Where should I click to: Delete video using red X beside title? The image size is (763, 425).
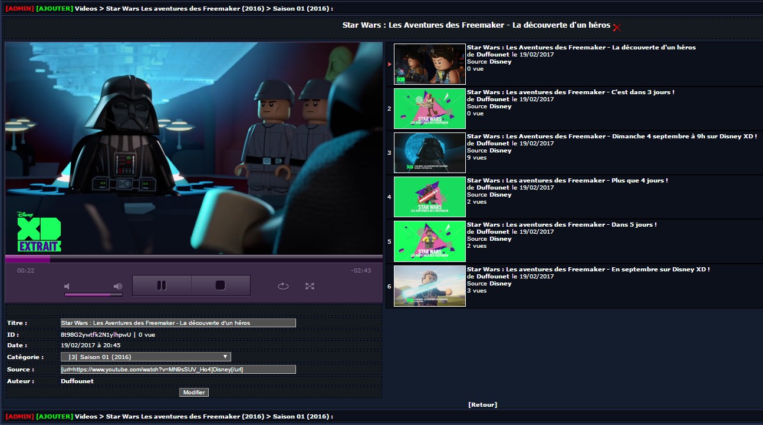click(x=617, y=27)
